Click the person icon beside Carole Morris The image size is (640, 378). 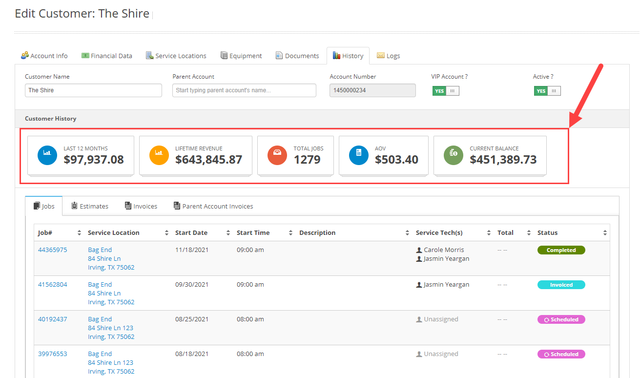coord(419,250)
